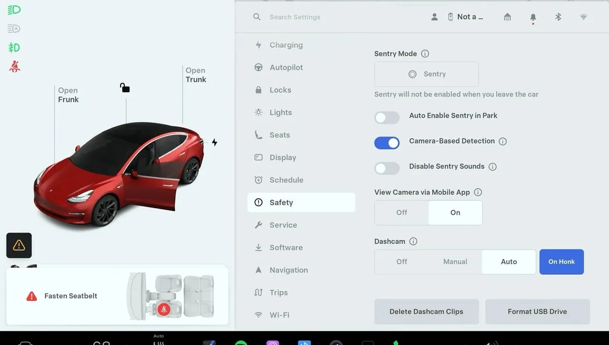The width and height of the screenshot is (609, 345).
Task: Tap the red alert icon beside Fasten Seatbelt
Action: [31, 296]
